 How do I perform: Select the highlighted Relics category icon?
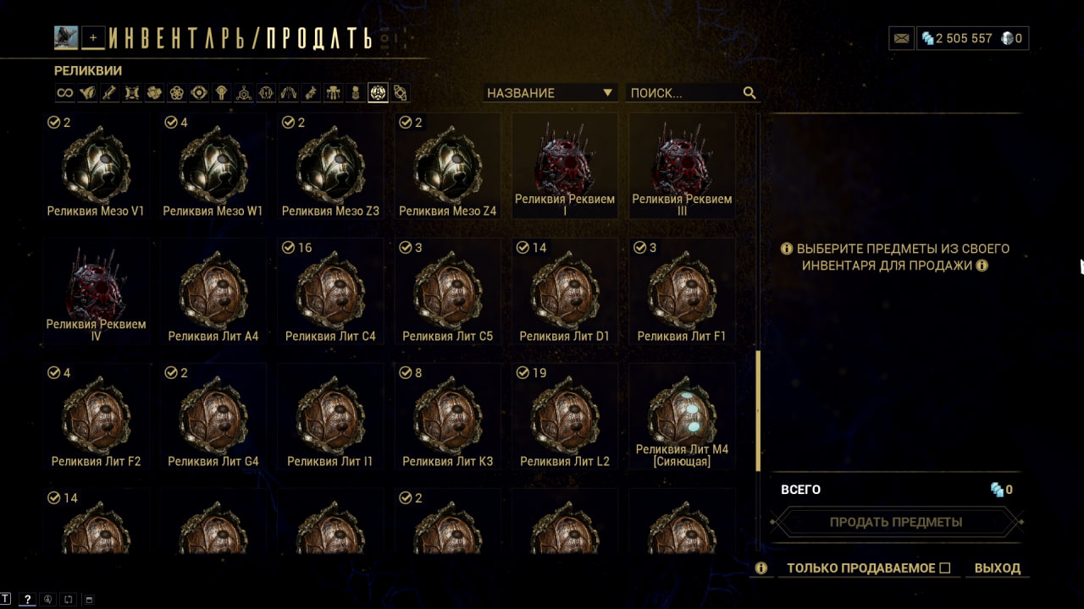378,93
